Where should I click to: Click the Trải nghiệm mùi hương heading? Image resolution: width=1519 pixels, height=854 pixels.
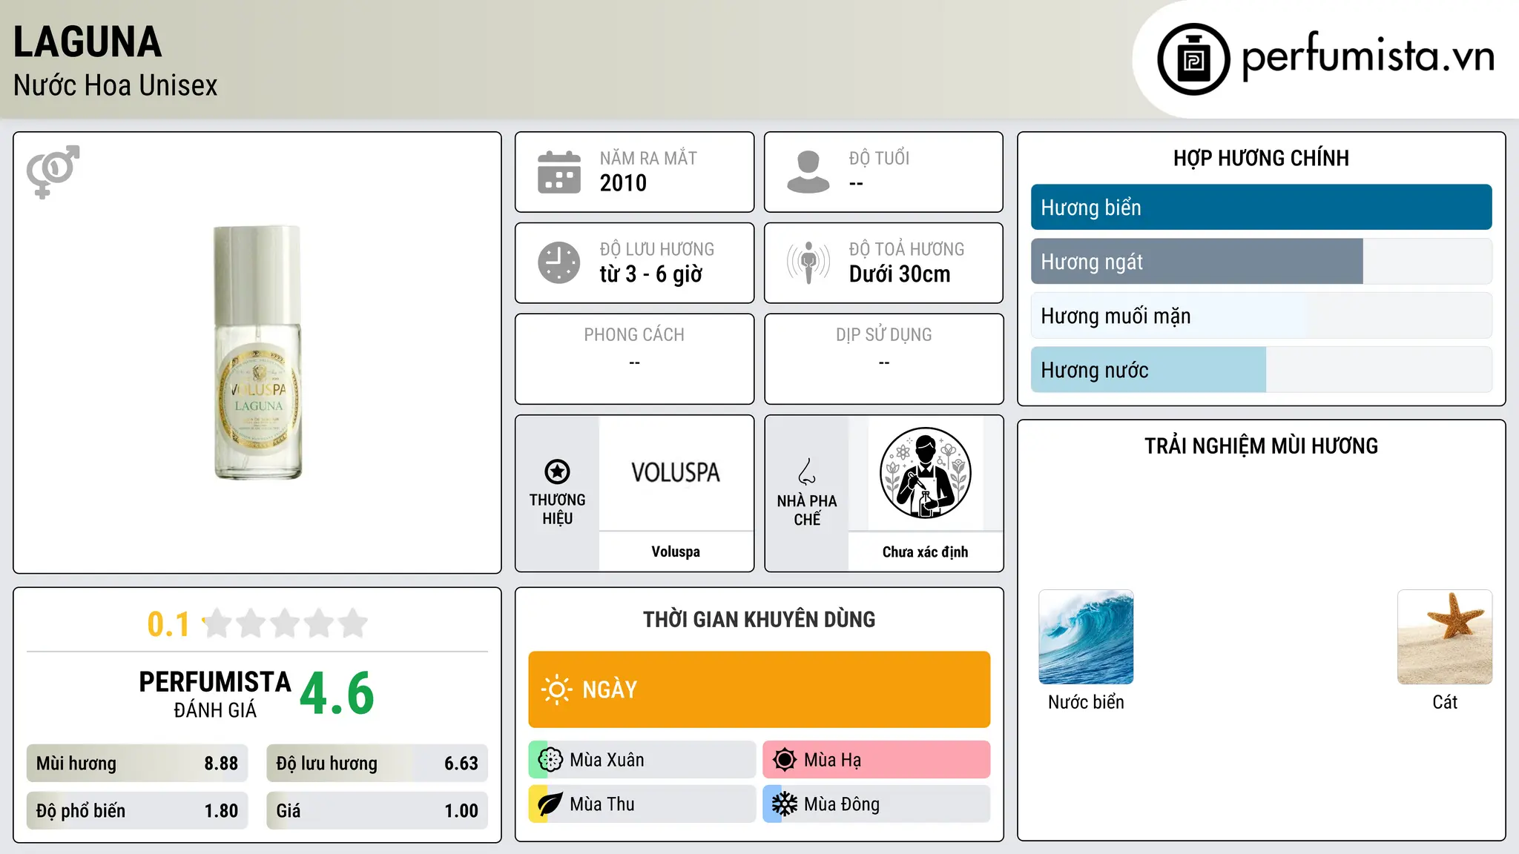pyautogui.click(x=1261, y=446)
